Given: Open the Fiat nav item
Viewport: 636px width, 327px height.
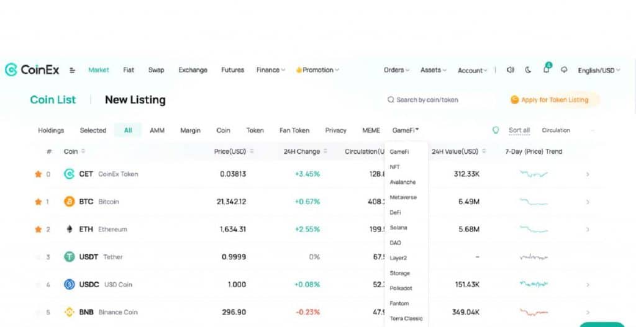Looking at the screenshot, I should coord(129,69).
